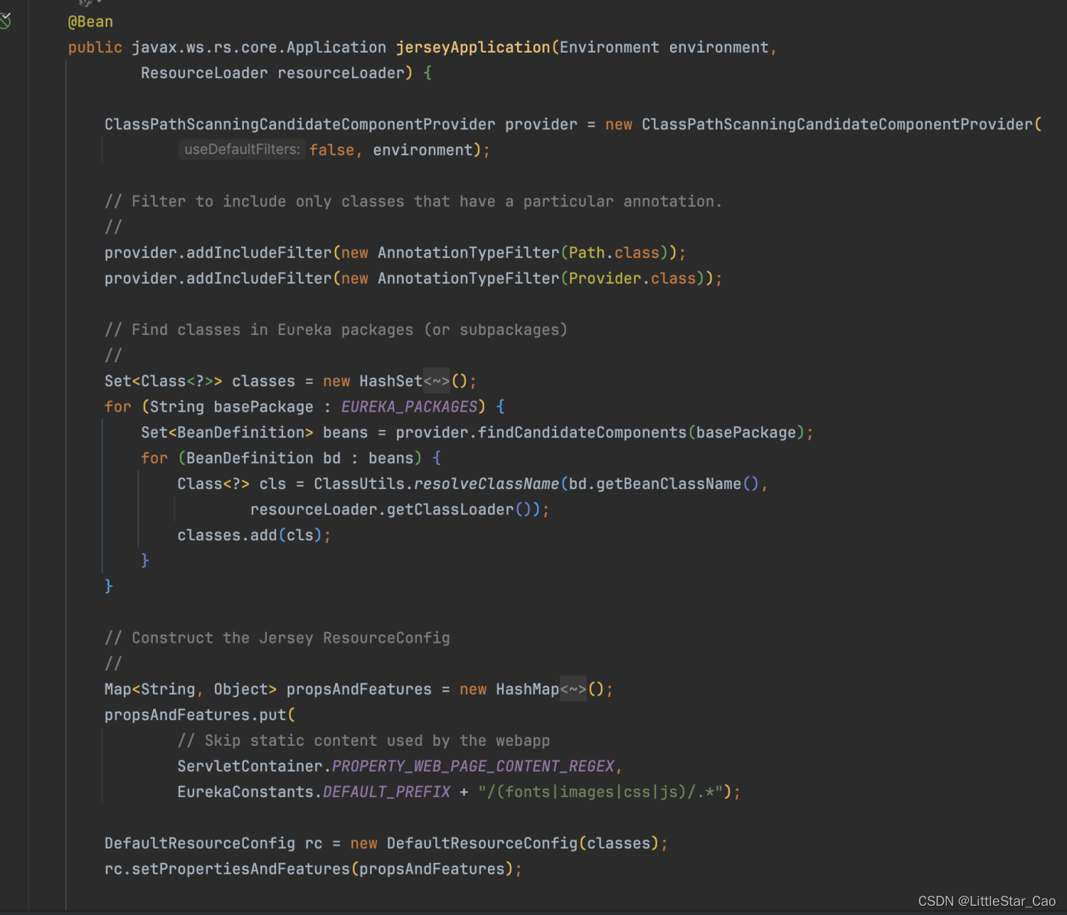1067x915 pixels.
Task: Click the 'Skip static content' comment
Action: [363, 741]
